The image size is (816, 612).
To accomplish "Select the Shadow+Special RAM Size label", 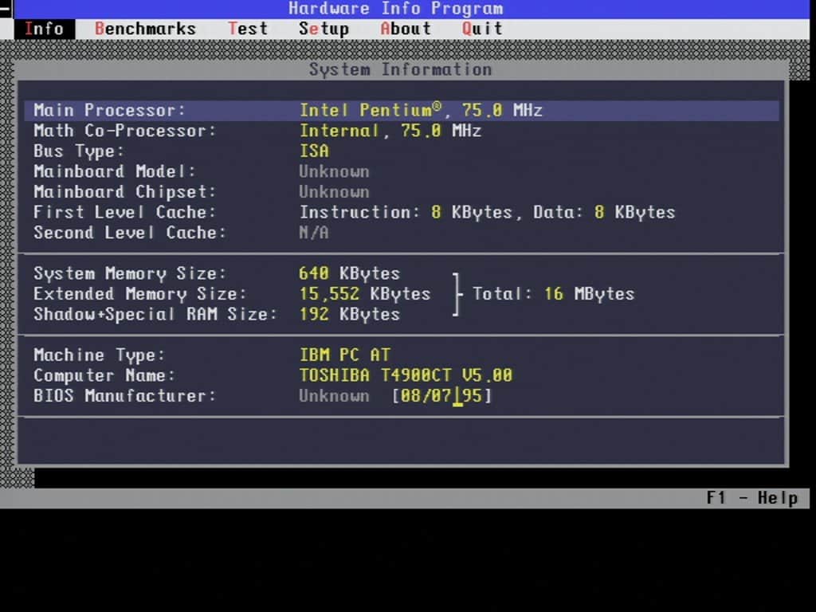I will point(155,314).
